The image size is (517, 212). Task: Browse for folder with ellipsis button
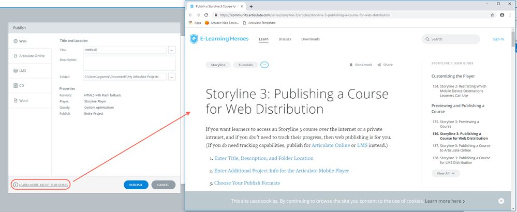(x=172, y=77)
